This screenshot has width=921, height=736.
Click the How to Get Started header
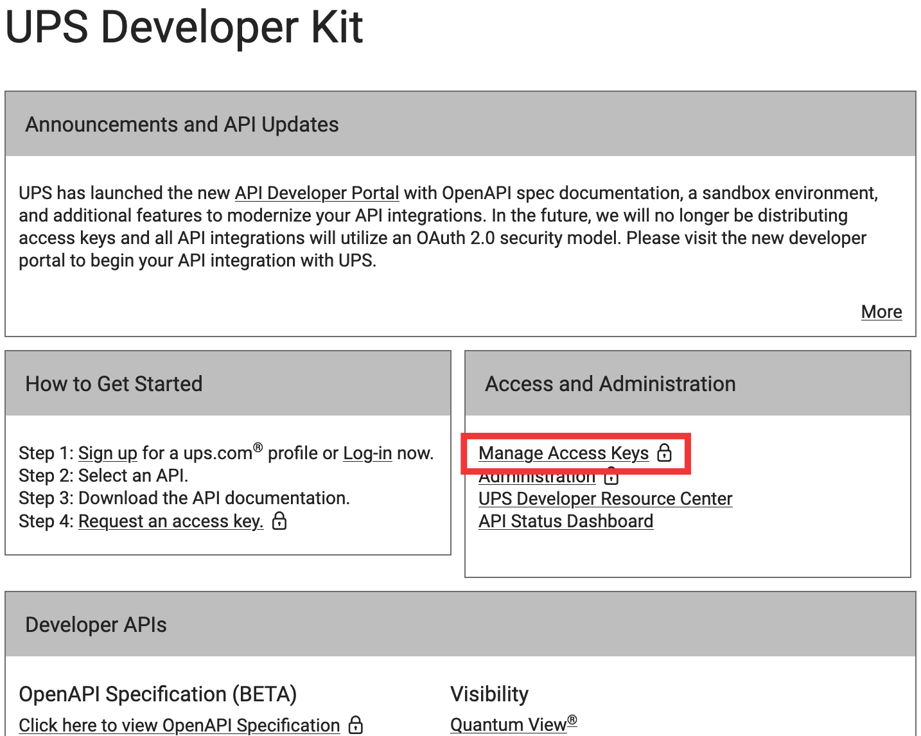tap(114, 383)
